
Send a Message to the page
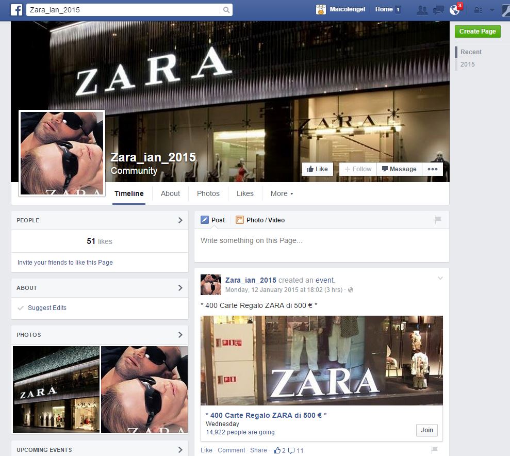coord(399,169)
